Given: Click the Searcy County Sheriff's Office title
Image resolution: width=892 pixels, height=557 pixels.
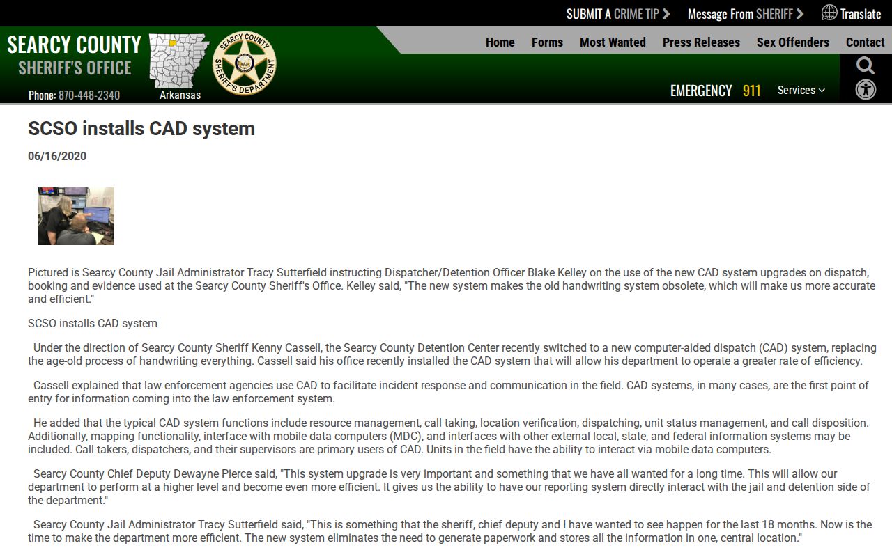Looking at the screenshot, I should click(x=75, y=56).
